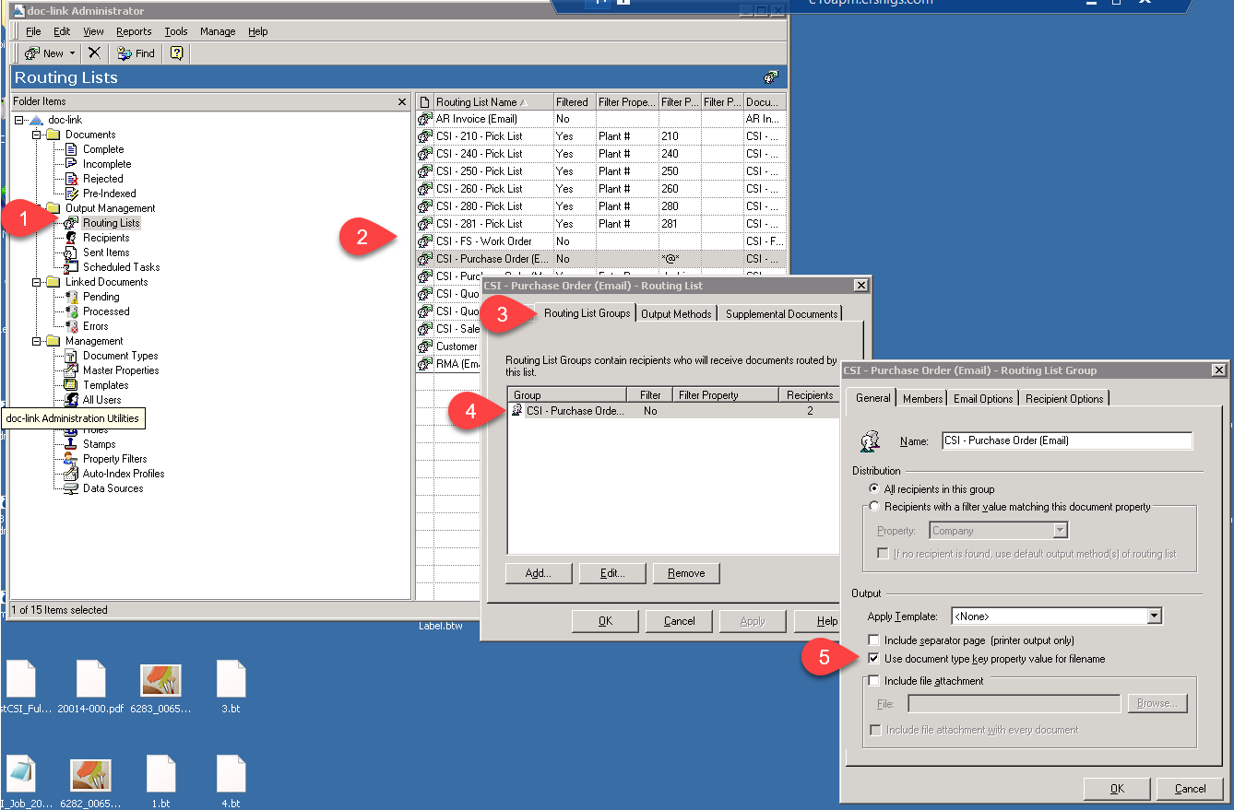Image resolution: width=1234 pixels, height=810 pixels.
Task: Switch to the Members tab
Action: (x=922, y=398)
